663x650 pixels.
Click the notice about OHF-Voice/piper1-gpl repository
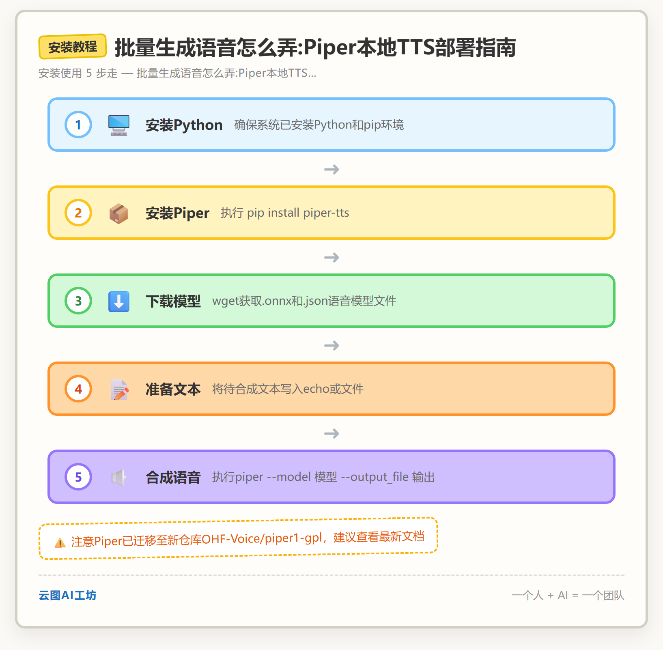click(239, 538)
